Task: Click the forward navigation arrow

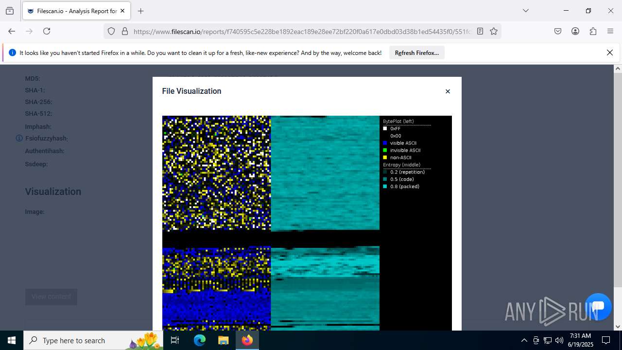Action: coord(29,31)
